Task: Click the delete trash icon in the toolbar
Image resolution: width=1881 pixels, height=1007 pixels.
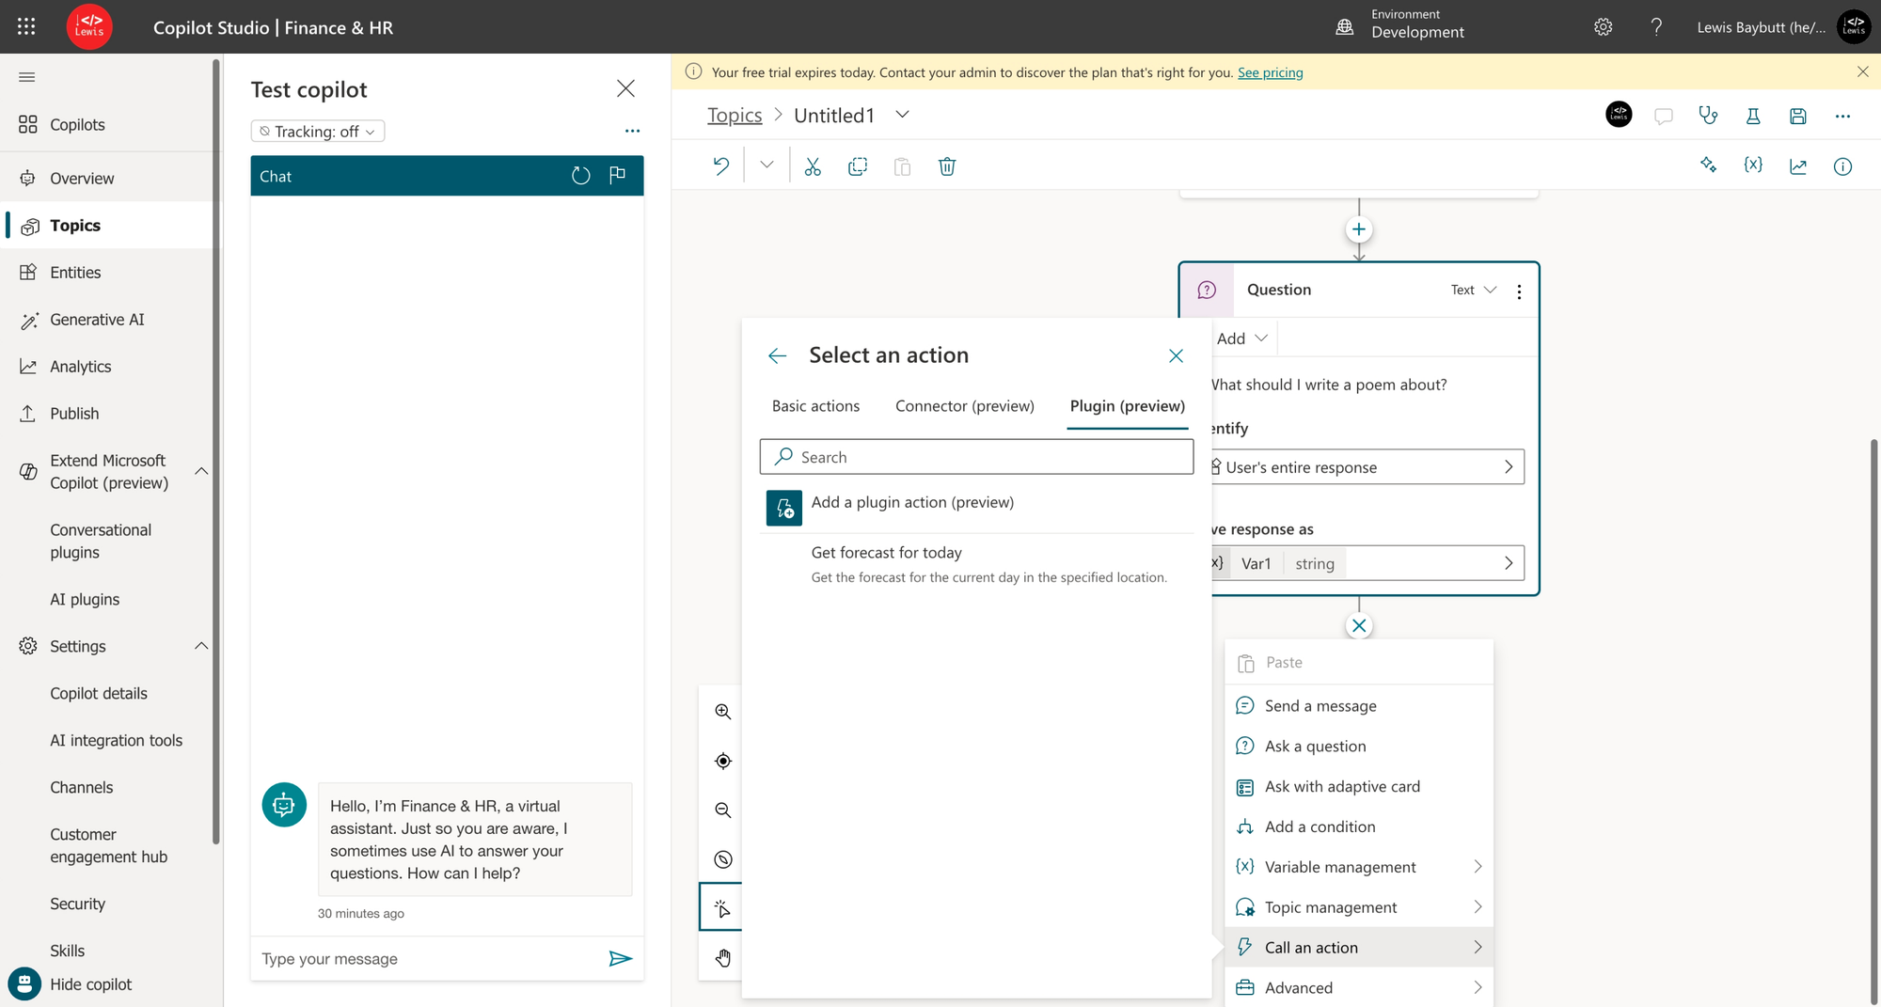Action: click(947, 166)
